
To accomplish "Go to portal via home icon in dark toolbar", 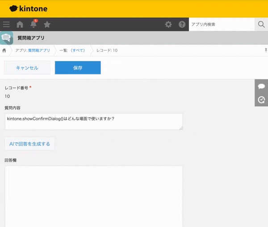I will 20,25.
